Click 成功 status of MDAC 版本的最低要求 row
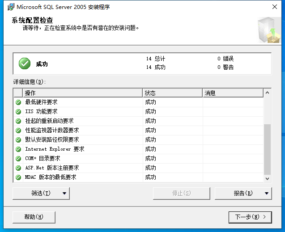 tap(150, 177)
